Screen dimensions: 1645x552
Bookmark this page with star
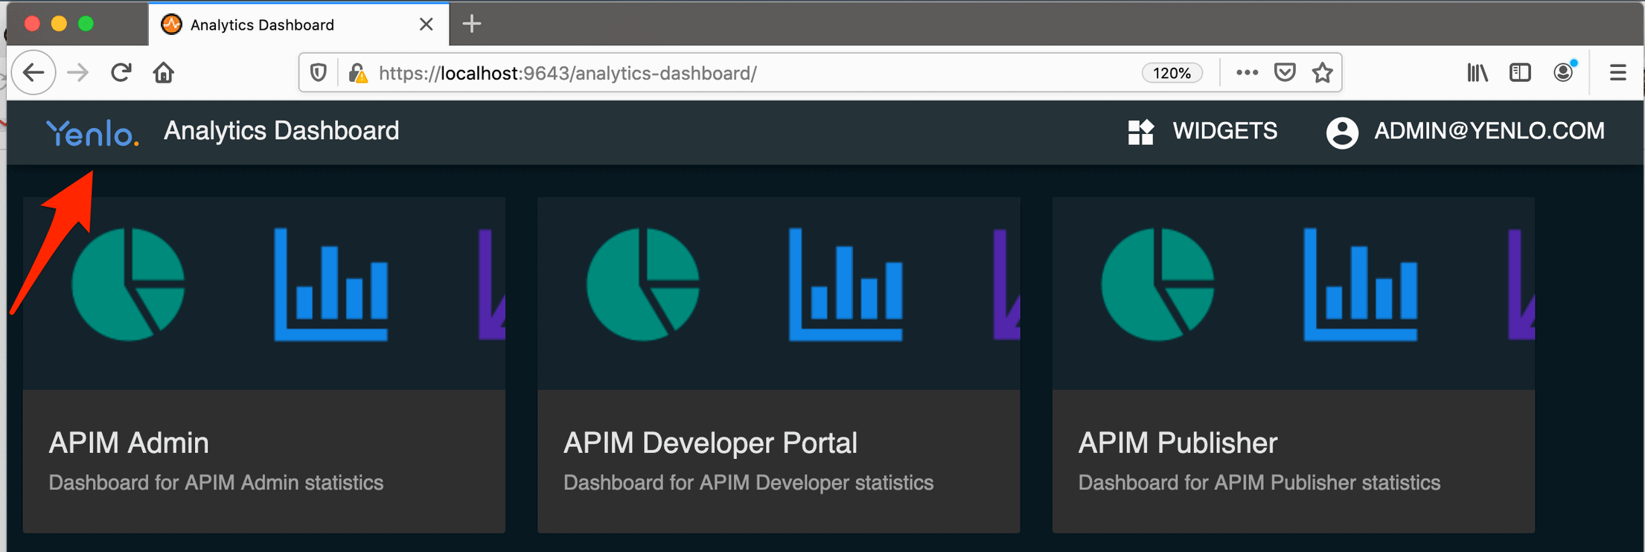pyautogui.click(x=1322, y=73)
